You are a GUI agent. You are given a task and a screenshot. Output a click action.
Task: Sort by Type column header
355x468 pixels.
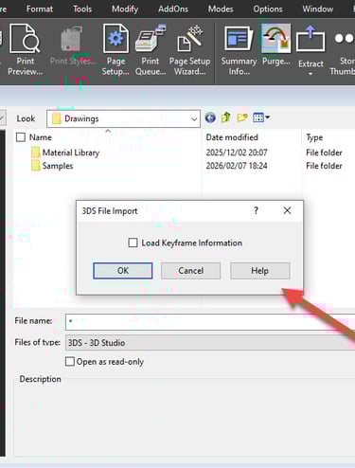314,137
